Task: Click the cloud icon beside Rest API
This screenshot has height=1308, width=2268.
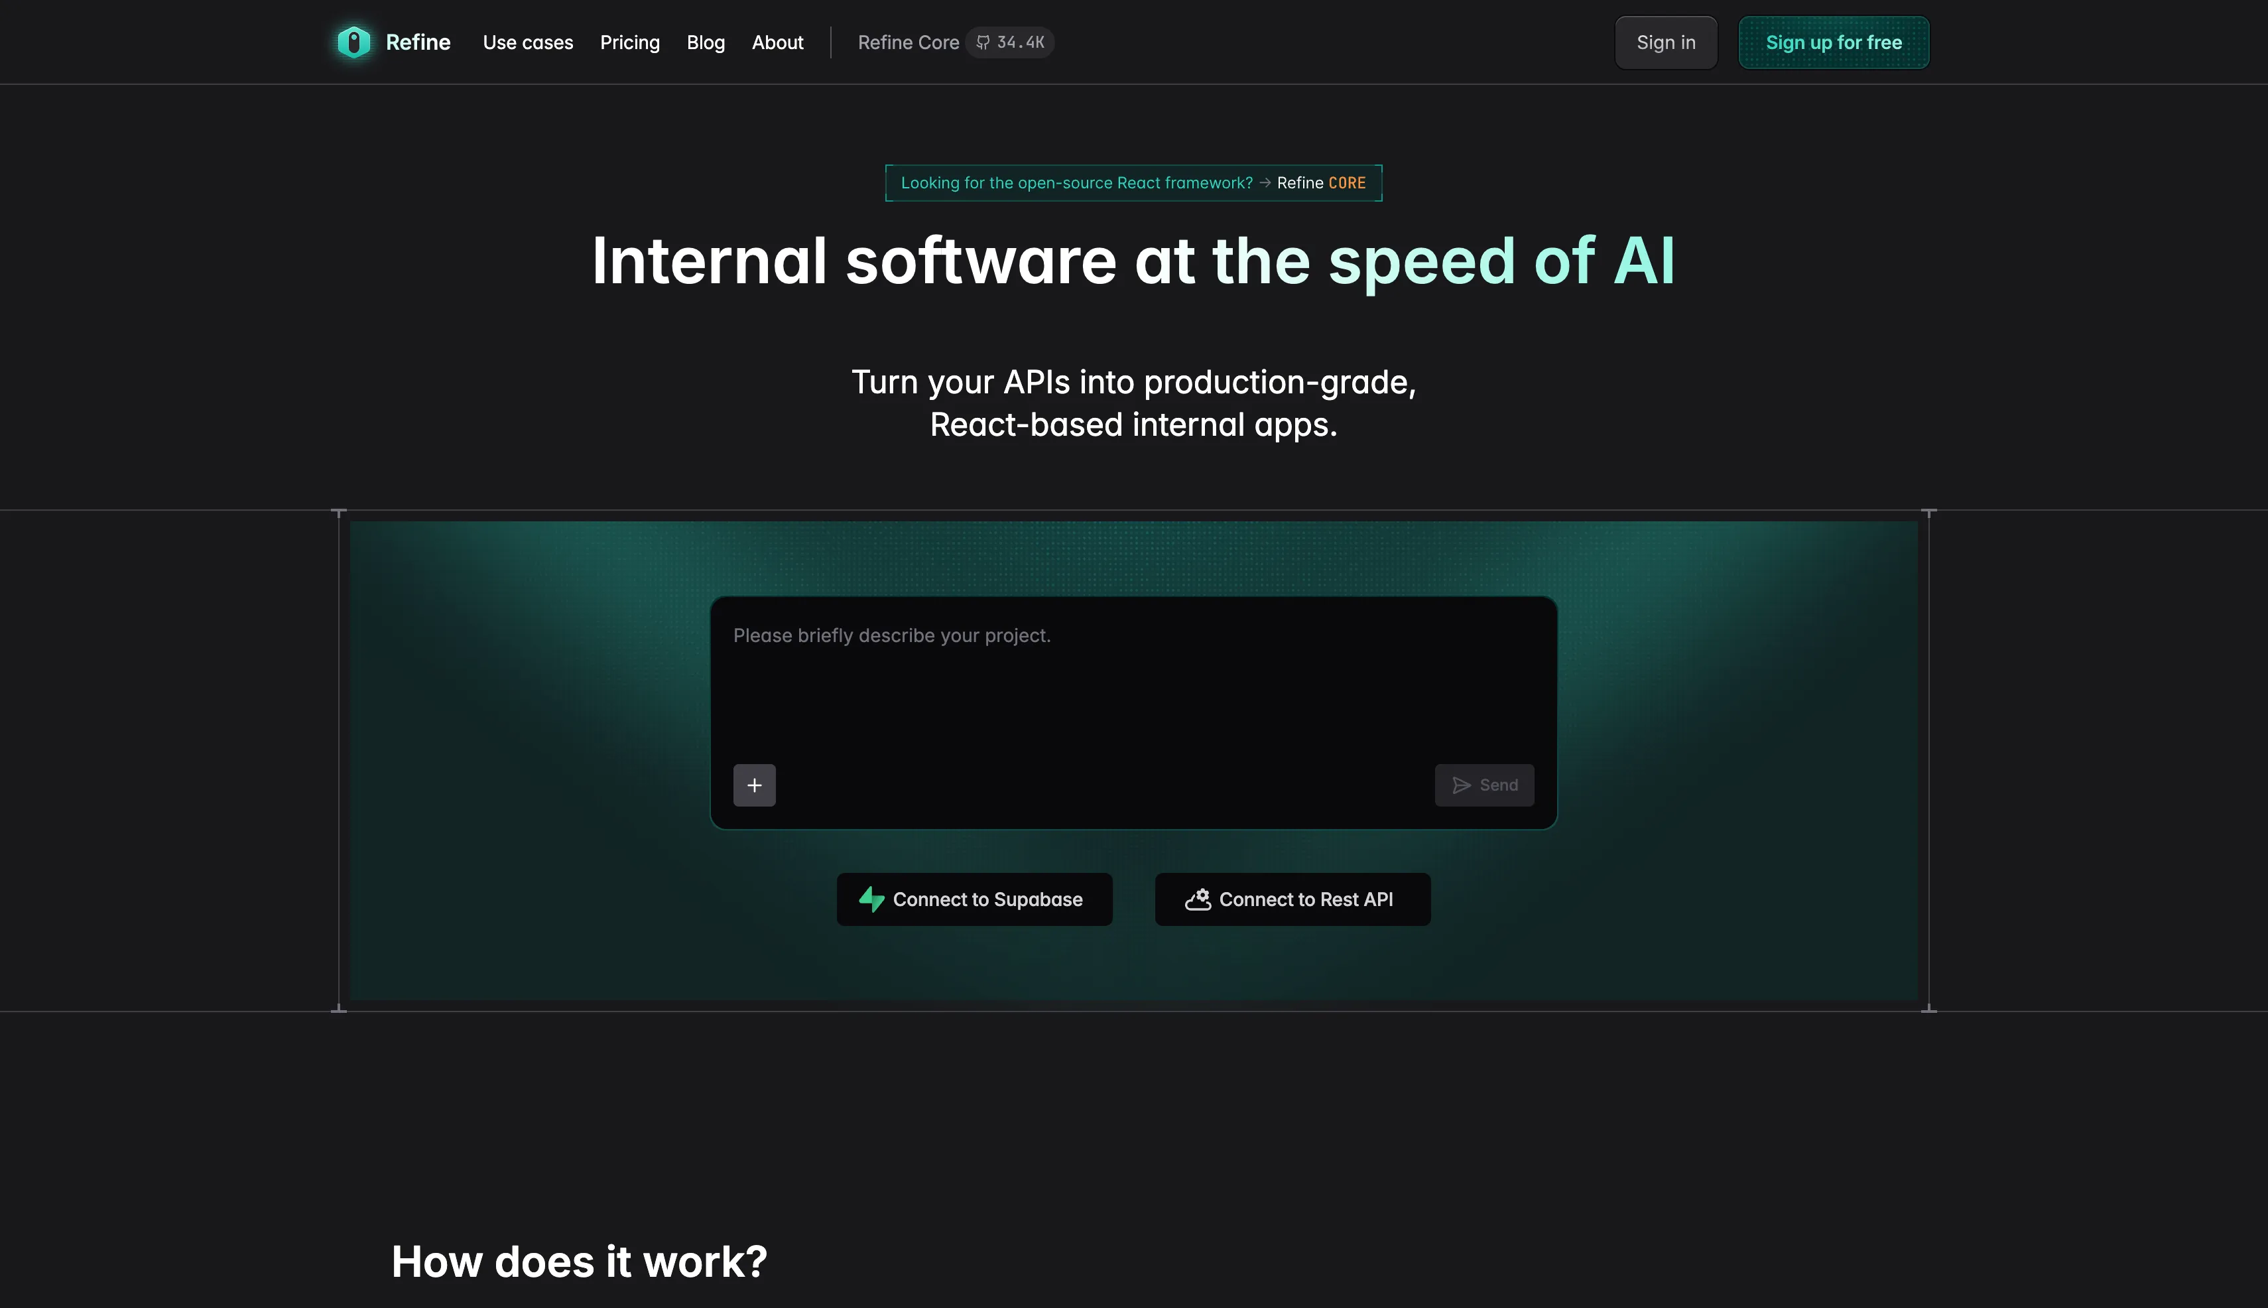Action: click(1197, 899)
